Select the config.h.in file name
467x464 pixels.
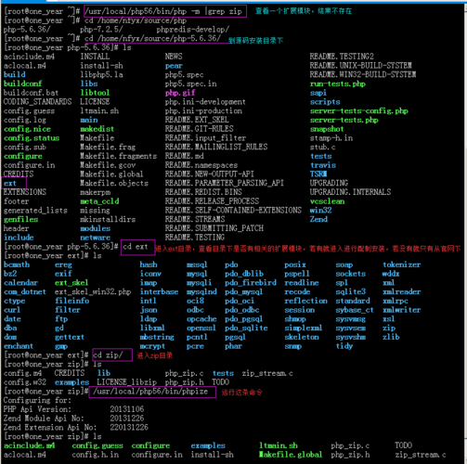[96, 455]
